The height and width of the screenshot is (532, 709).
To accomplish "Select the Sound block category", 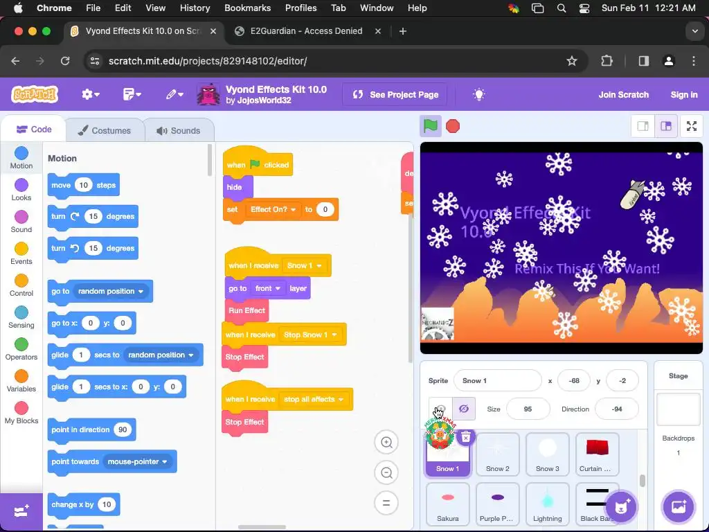I will (21, 222).
